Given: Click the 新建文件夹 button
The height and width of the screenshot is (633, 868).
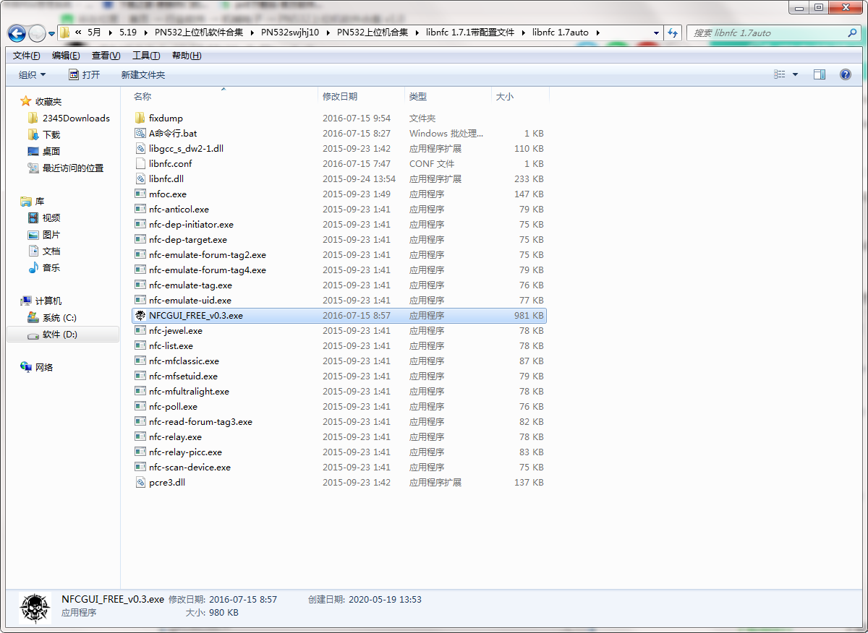Looking at the screenshot, I should (x=143, y=74).
